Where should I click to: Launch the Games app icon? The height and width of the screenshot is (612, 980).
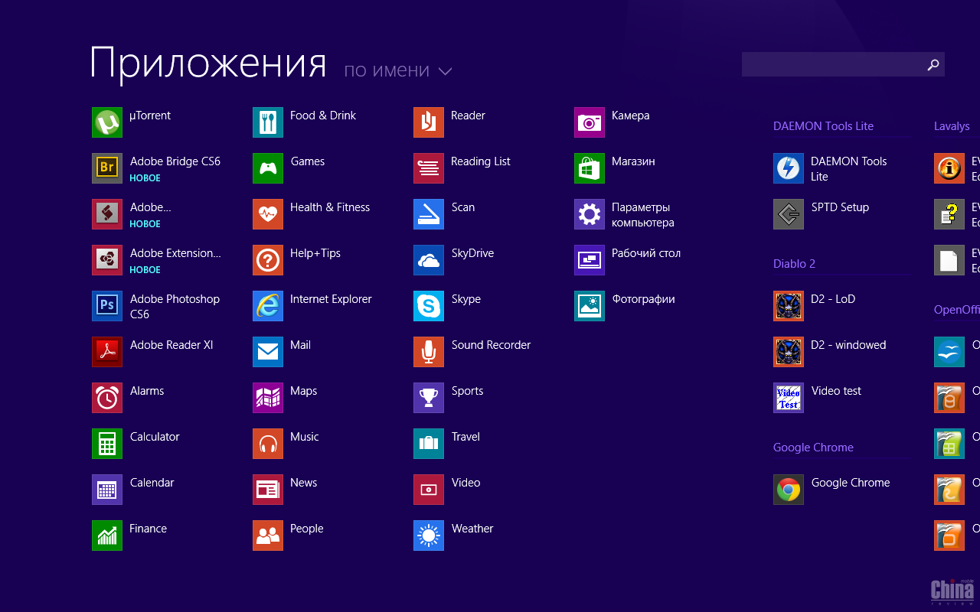click(268, 168)
